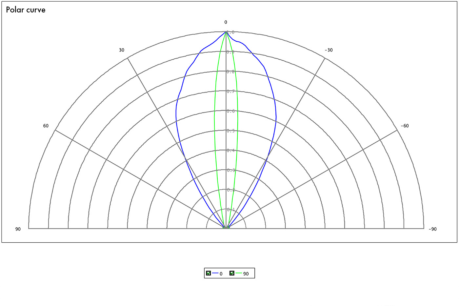The width and height of the screenshot is (459, 306).
Task: Click the -90 angle label
Action: (433, 229)
